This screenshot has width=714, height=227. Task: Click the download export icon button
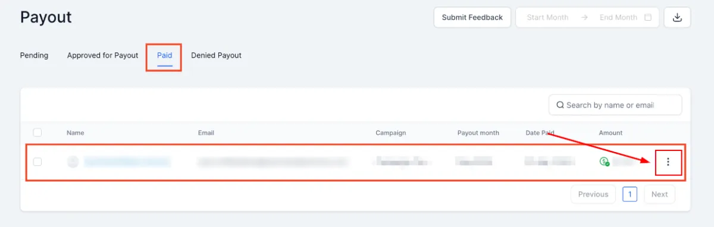[x=677, y=17]
